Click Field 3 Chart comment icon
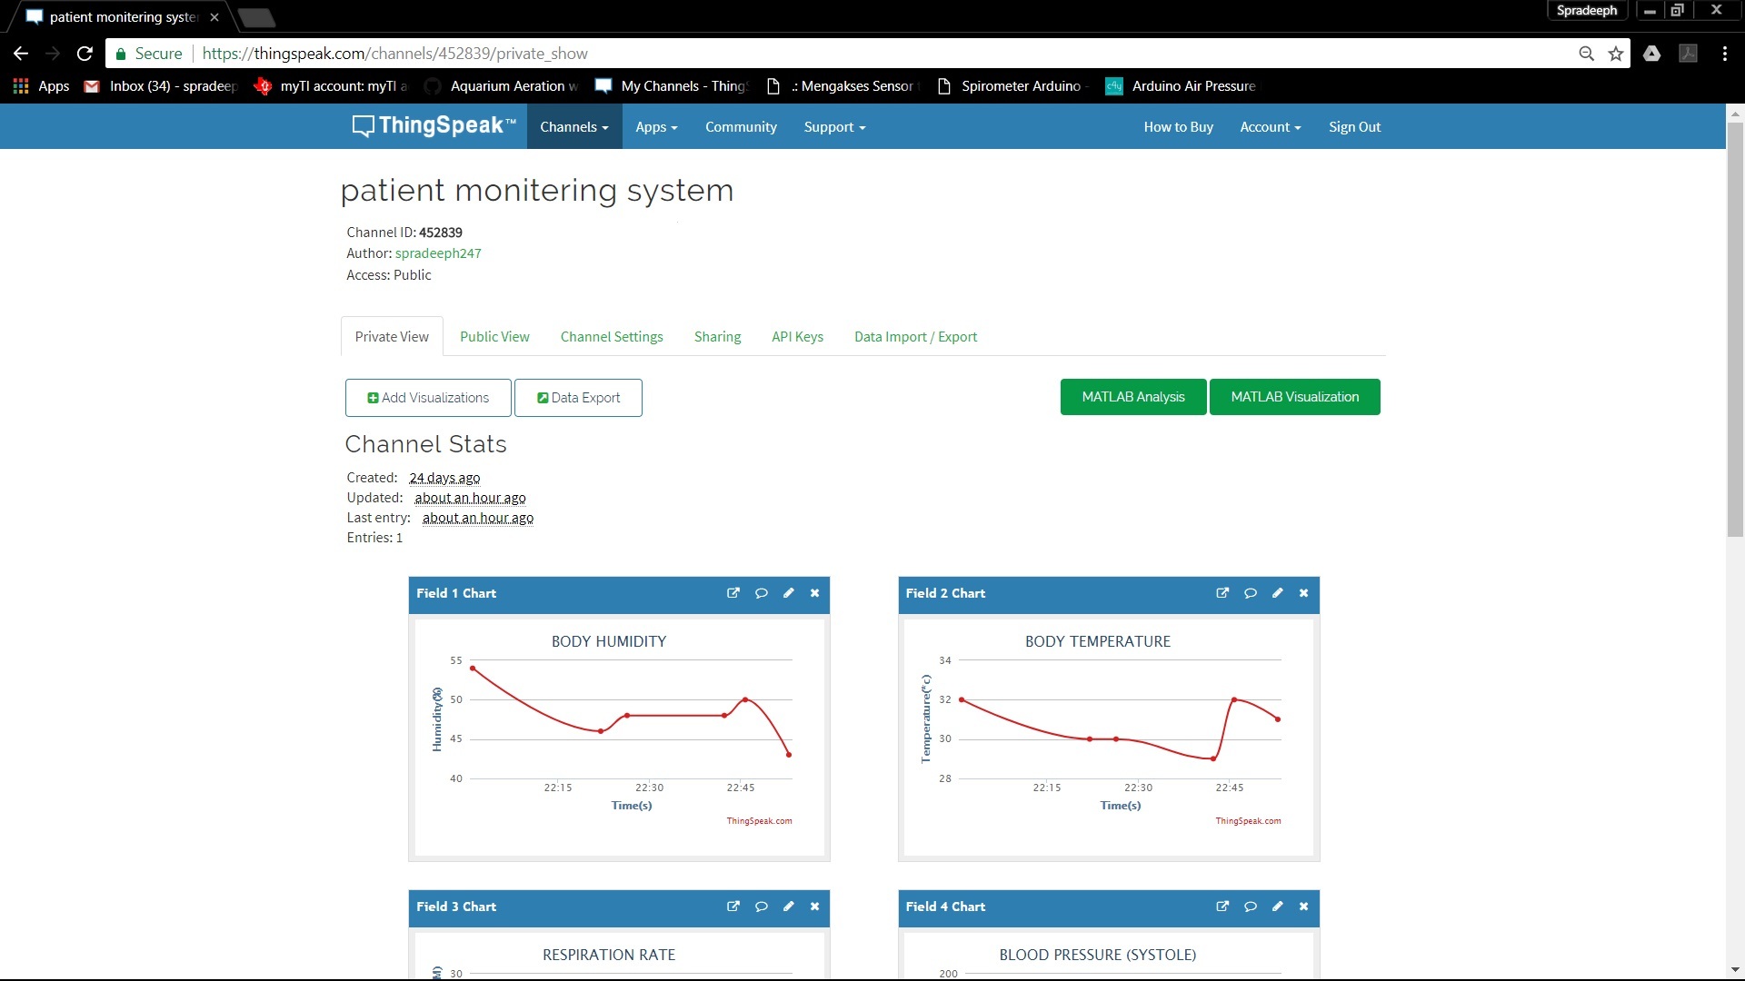Viewport: 1745px width, 981px height. (x=762, y=907)
